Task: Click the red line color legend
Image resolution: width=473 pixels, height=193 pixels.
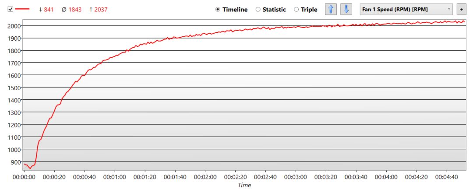Action: tap(23, 9)
